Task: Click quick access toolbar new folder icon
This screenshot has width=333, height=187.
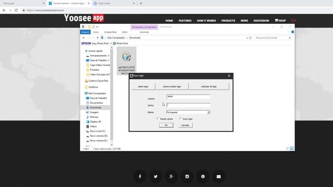Action: click(89, 27)
